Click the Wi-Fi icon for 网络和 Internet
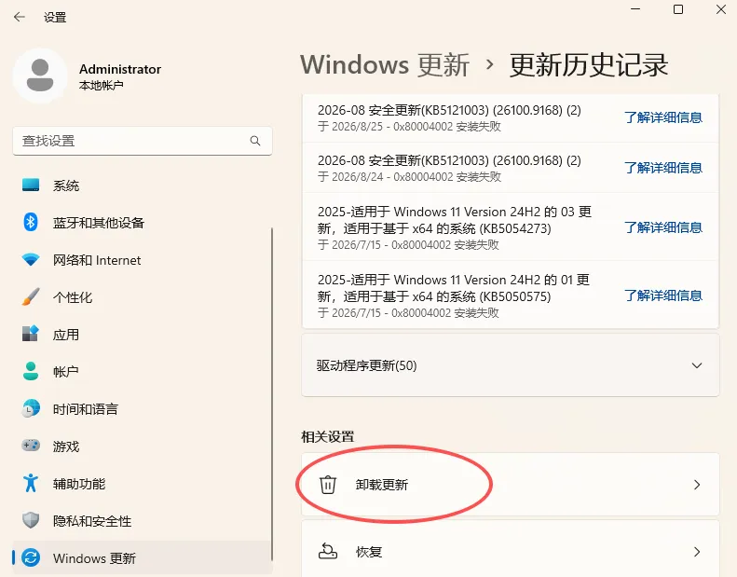Screen dimensions: 737x577 click(31, 259)
